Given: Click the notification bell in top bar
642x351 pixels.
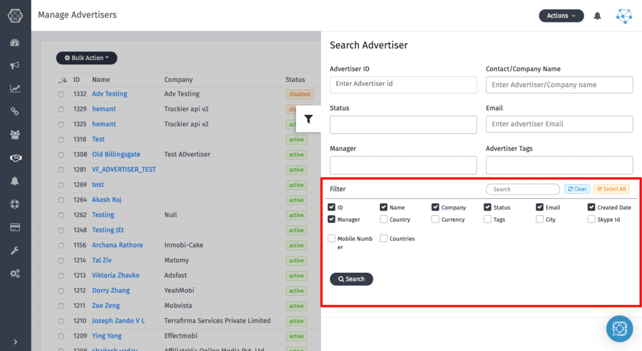Looking at the screenshot, I should pos(597,16).
